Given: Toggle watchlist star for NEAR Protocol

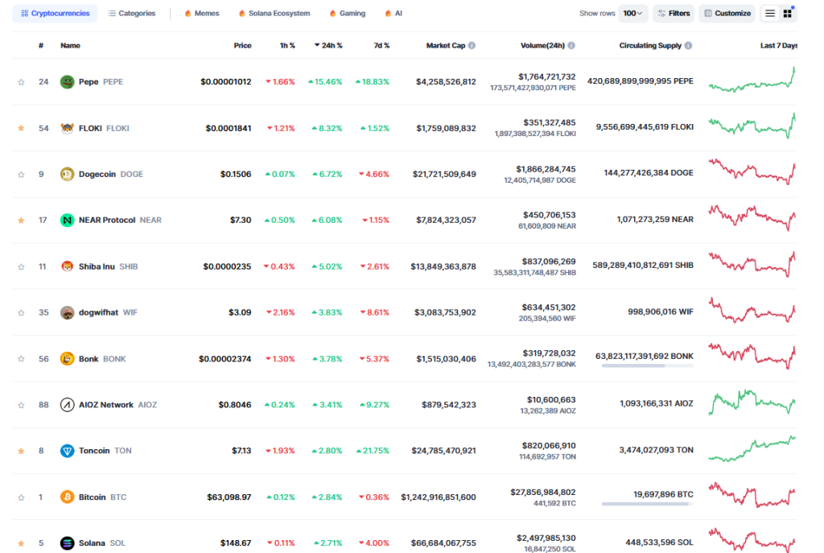Looking at the screenshot, I should (x=21, y=221).
